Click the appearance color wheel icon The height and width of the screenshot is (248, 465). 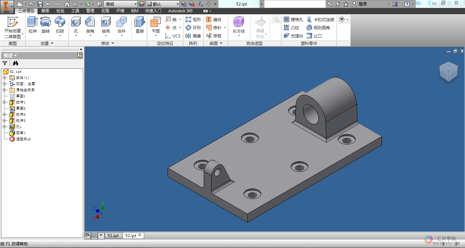[142, 4]
